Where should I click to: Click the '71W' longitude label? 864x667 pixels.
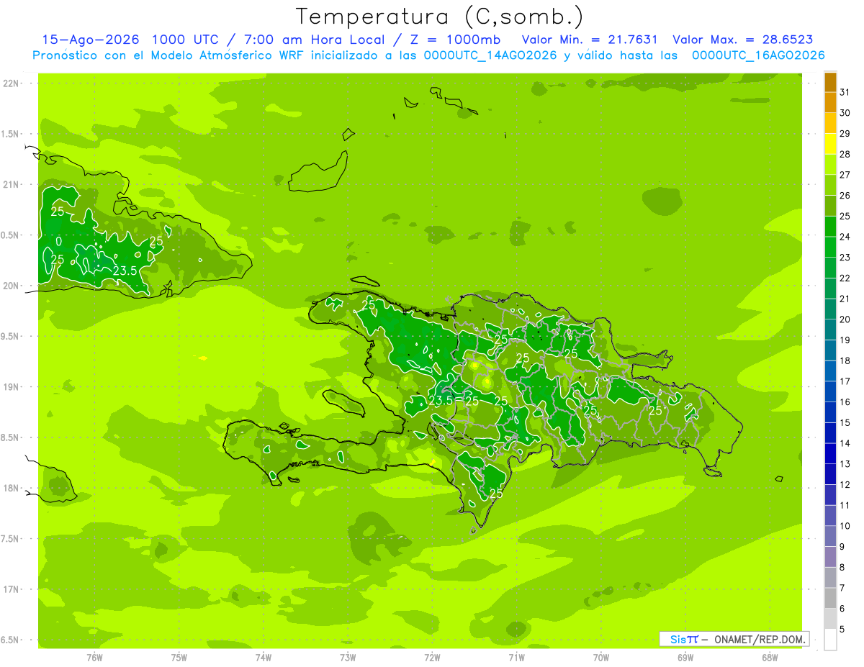(x=516, y=658)
